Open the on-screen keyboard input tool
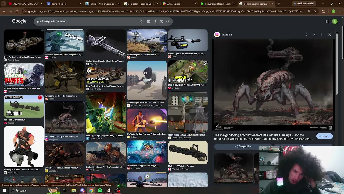344x194 pixels. tap(149, 21)
